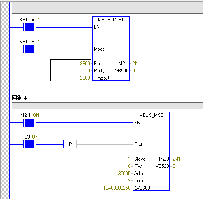
Task: Select the pointer value 16#08000258
Action: click(117, 188)
